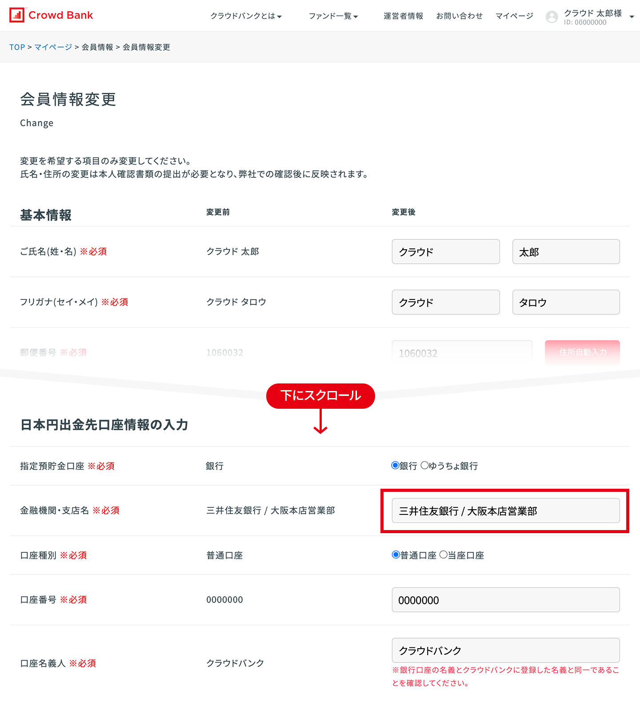Viewport: 640px width, 702px height.
Task: Open マイページ from the header
Action: coord(514,16)
